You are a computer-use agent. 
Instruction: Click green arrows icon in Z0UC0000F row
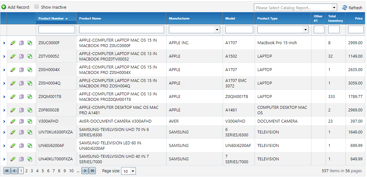point(29,43)
